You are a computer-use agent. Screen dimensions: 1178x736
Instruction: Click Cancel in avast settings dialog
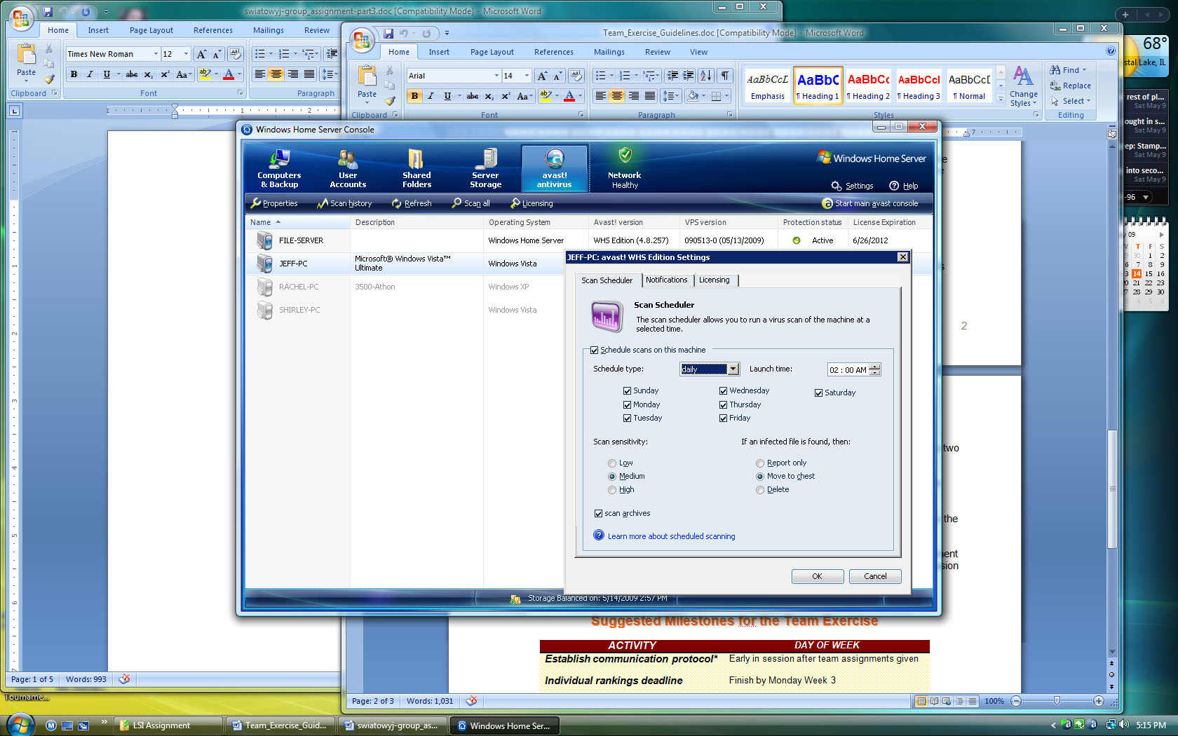click(875, 576)
